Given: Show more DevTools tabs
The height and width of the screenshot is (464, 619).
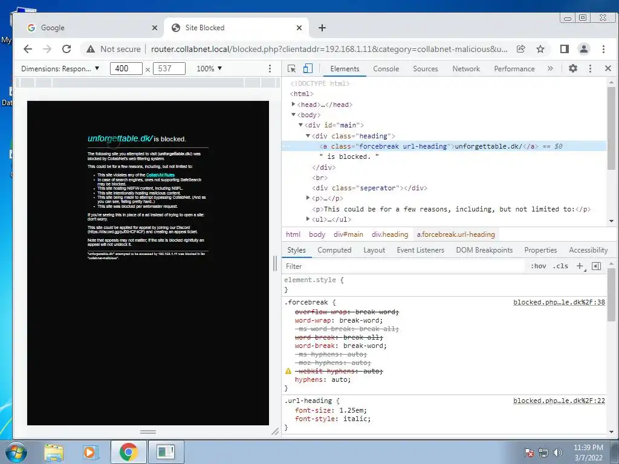Looking at the screenshot, I should click(x=550, y=68).
